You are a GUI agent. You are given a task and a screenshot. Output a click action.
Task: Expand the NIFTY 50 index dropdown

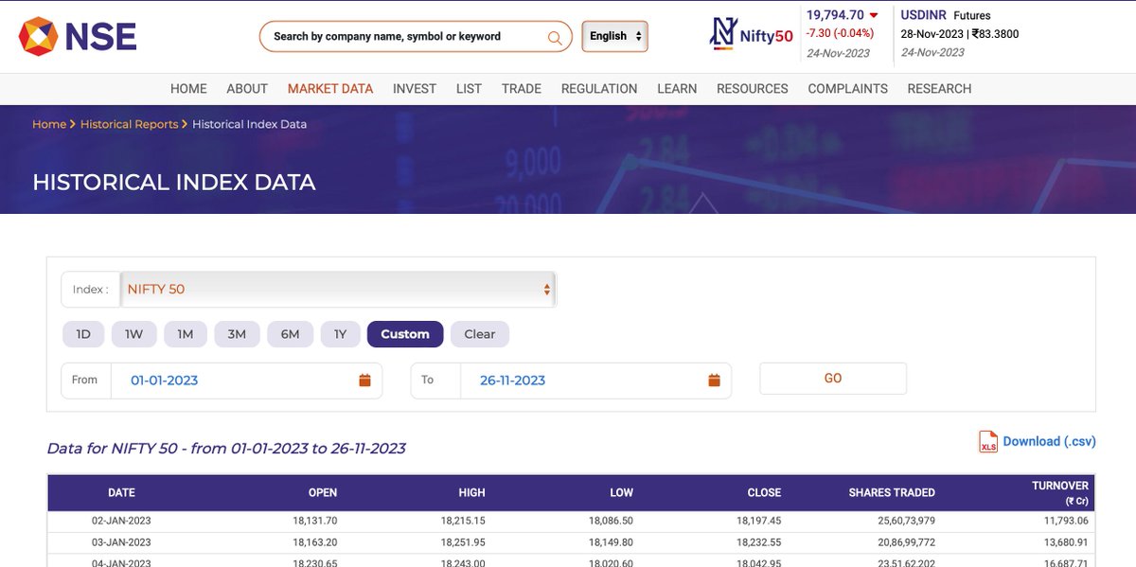coord(338,290)
